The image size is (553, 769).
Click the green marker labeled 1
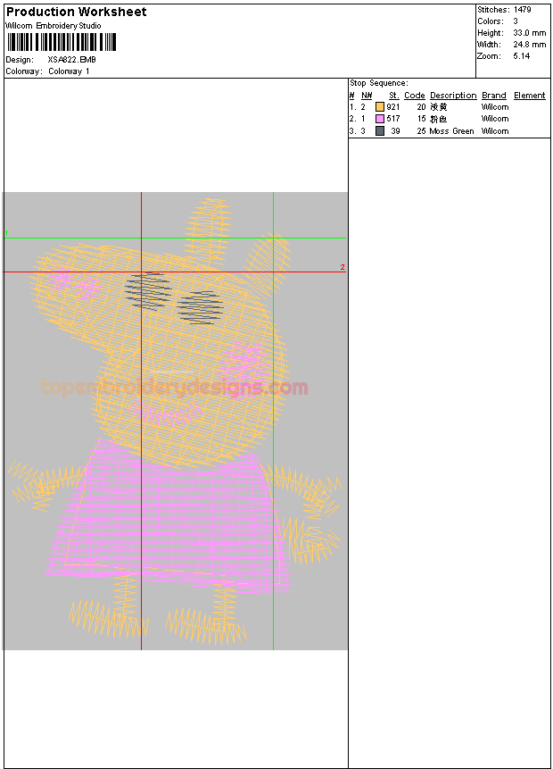(x=6, y=233)
